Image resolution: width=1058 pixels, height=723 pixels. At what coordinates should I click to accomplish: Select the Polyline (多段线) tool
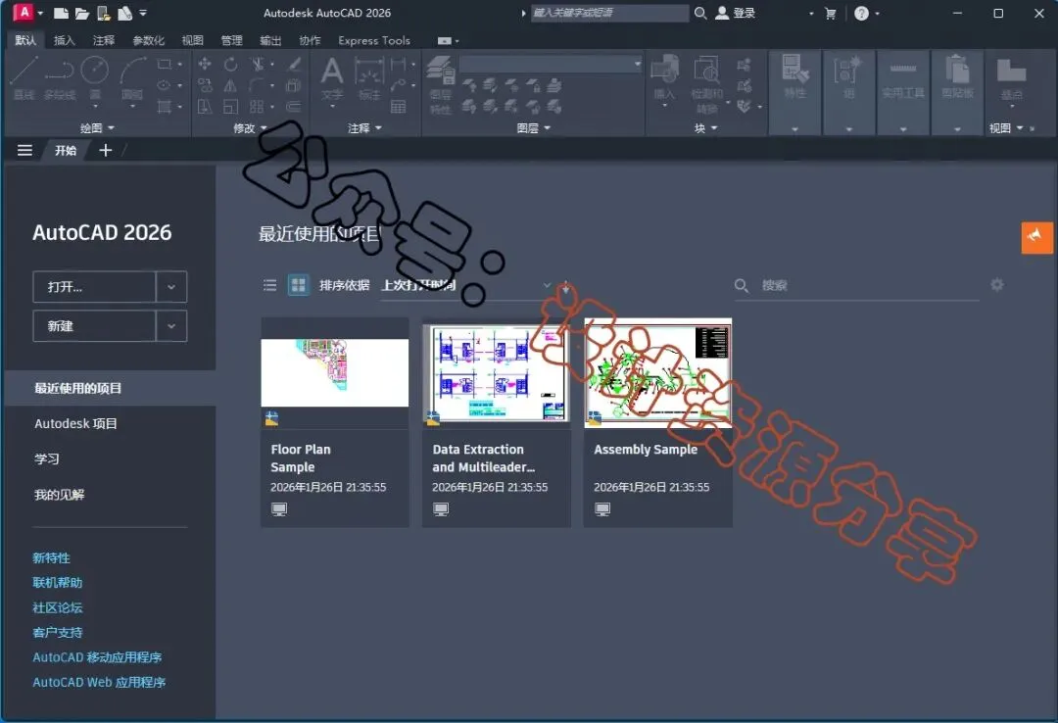click(60, 77)
